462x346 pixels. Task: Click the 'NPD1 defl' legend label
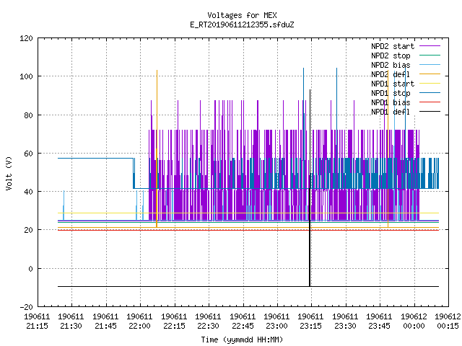pyautogui.click(x=391, y=112)
